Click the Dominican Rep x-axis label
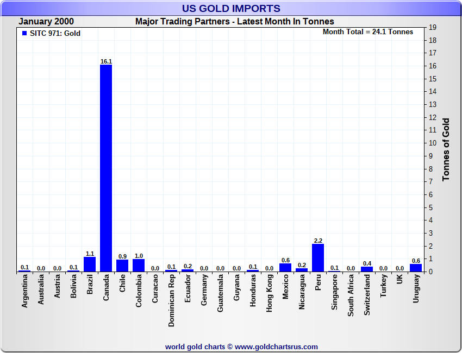 tap(171, 300)
